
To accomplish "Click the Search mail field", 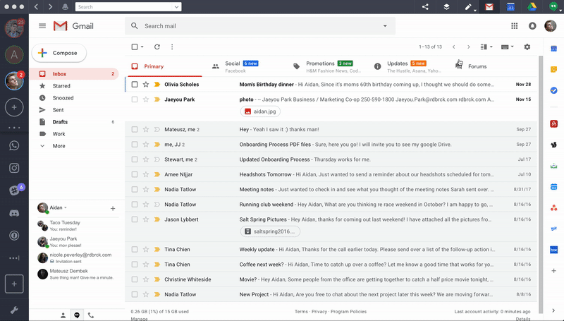I will [254, 26].
